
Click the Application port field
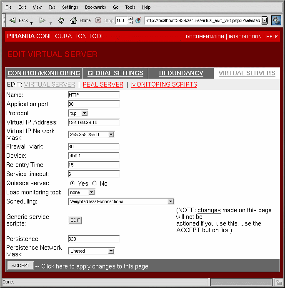94,104
